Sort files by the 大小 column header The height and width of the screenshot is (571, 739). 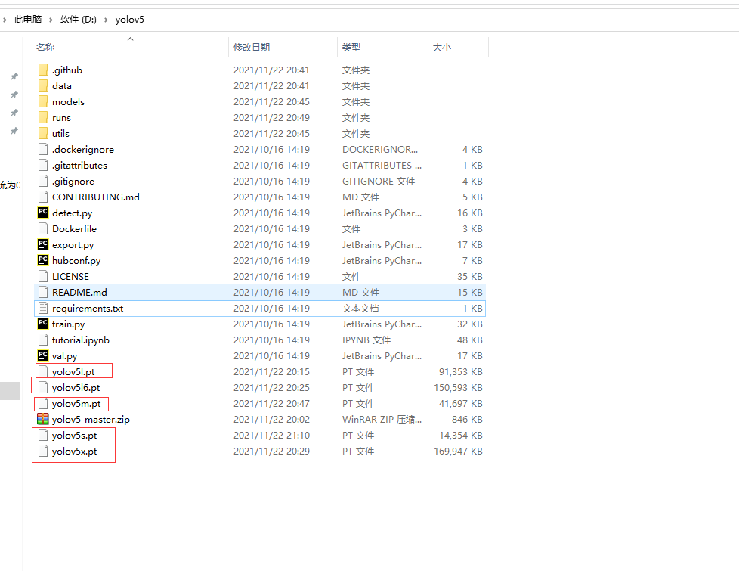coord(441,47)
